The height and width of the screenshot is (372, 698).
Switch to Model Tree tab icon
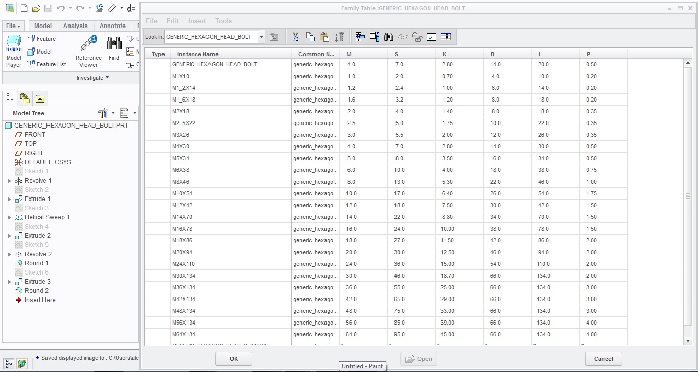(10, 98)
